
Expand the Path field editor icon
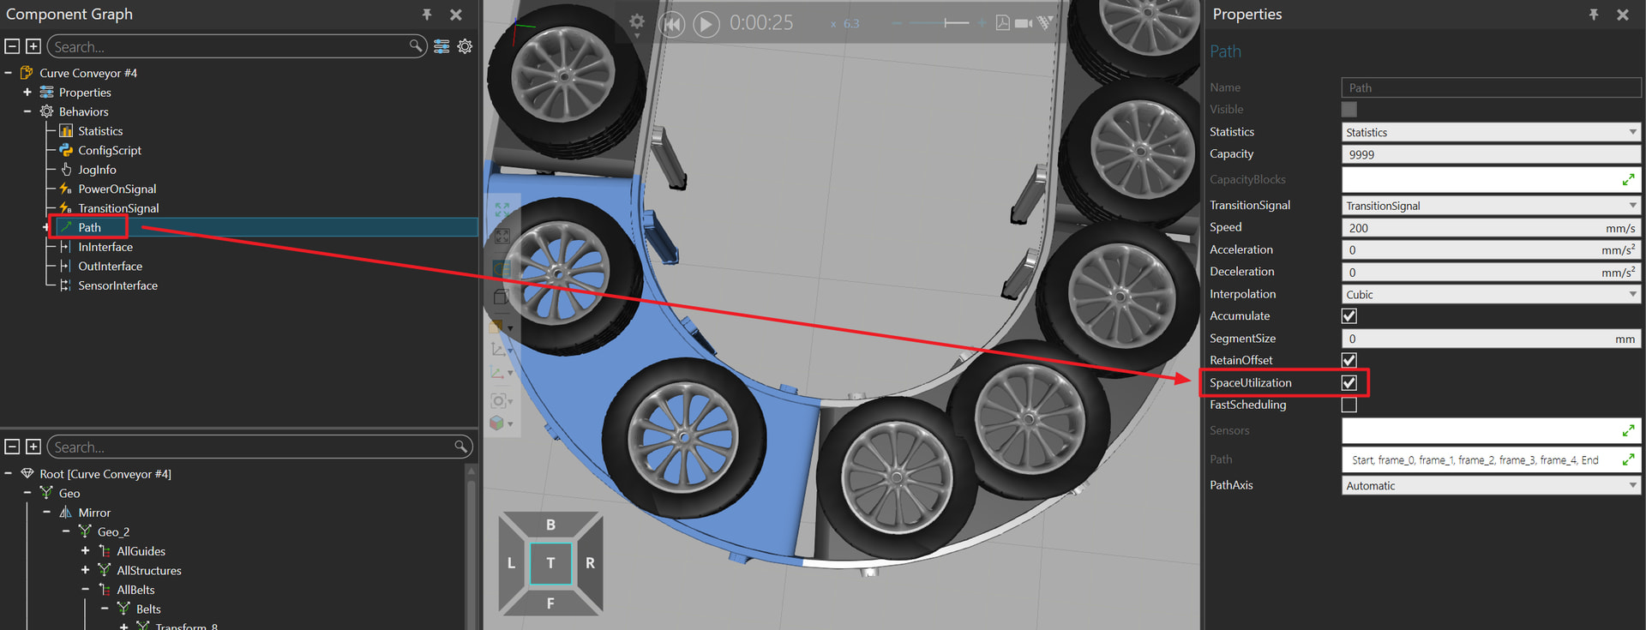pyautogui.click(x=1627, y=459)
